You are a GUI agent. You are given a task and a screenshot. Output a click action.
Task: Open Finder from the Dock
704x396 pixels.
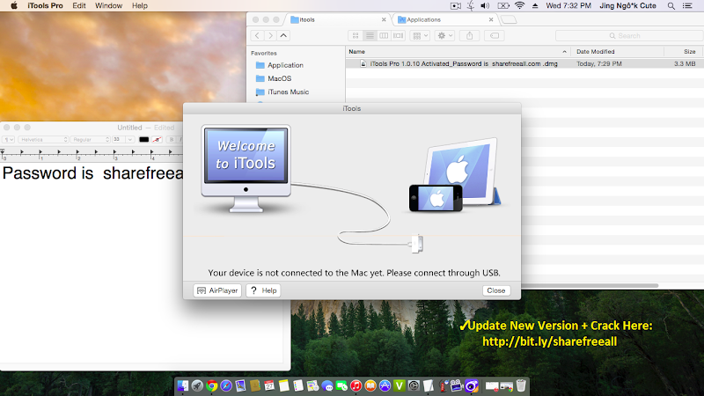click(x=183, y=385)
